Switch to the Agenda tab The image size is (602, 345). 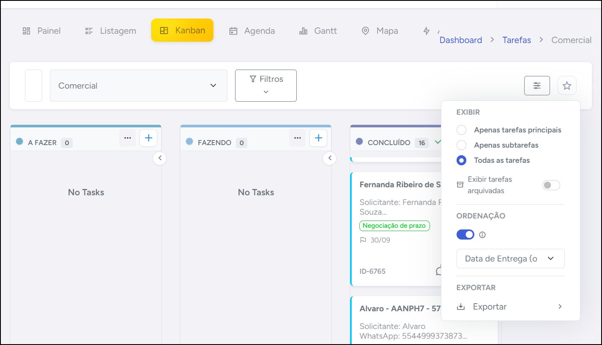252,31
